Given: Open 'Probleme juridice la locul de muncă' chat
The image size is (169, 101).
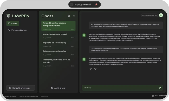Looking at the screenshot, I should [58, 63].
